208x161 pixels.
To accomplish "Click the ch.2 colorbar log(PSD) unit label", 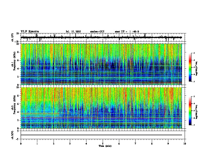I will pyautogui.click(x=197, y=112).
